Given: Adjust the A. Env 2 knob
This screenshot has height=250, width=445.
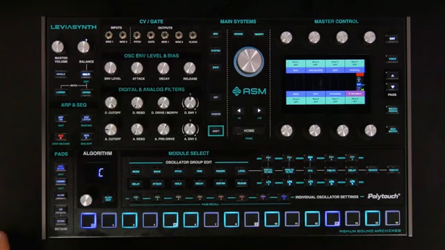Looking at the screenshot, I should 190,129.
